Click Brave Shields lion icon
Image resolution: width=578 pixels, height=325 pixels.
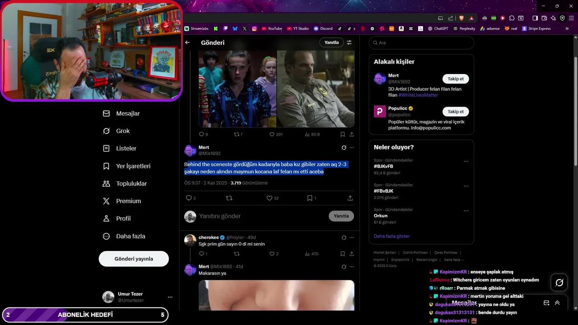pyautogui.click(x=461, y=18)
